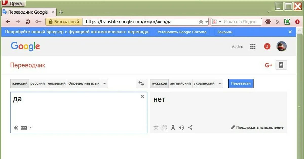Open notifications badge showing 2
This screenshot has width=304, height=159.
267,46
